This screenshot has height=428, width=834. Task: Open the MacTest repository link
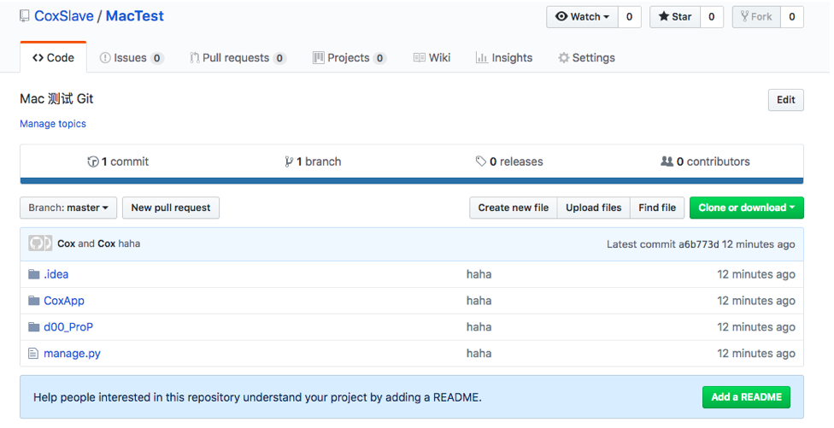coord(134,16)
